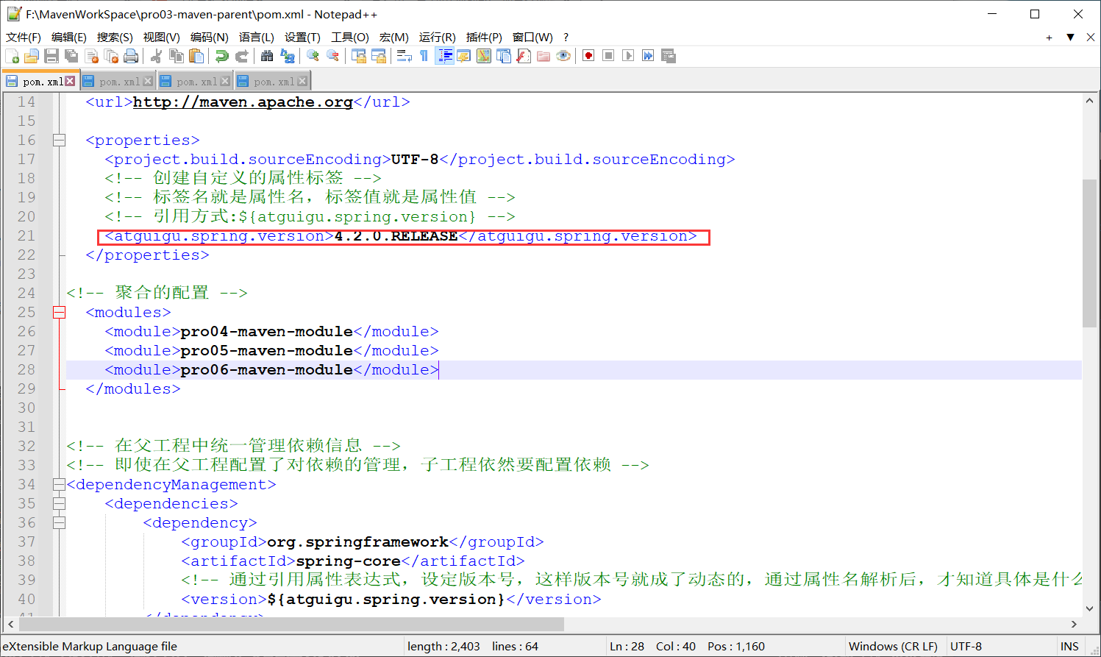
Task: Open the 搜索(S) menu
Action: pyautogui.click(x=115, y=37)
